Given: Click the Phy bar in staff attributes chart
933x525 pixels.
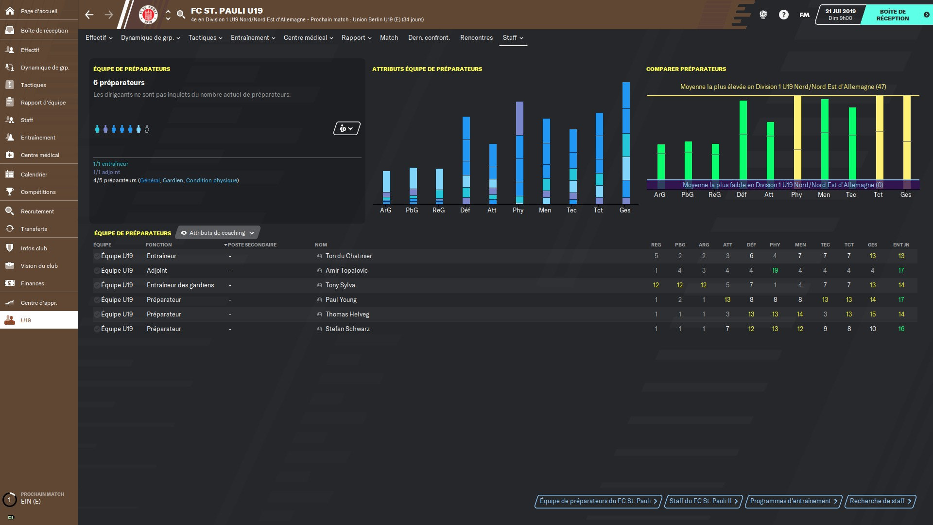Looking at the screenshot, I should click(519, 152).
